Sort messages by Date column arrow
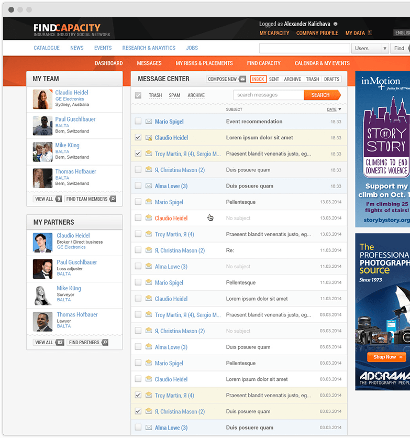The height and width of the screenshot is (438, 410). [x=339, y=109]
